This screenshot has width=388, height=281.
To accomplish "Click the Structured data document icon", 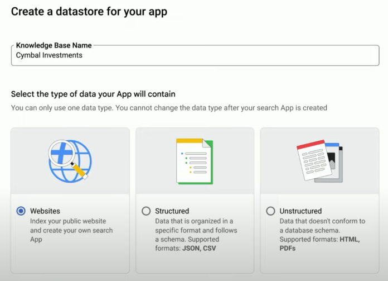I will click(x=194, y=161).
